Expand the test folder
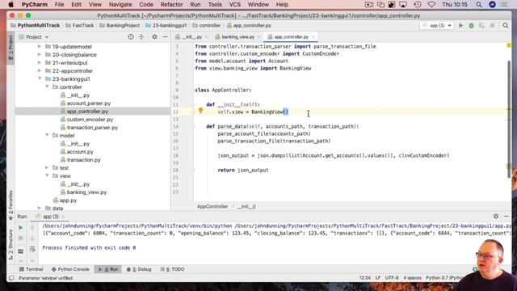Screen dimensions: 517x291 pos(47,167)
